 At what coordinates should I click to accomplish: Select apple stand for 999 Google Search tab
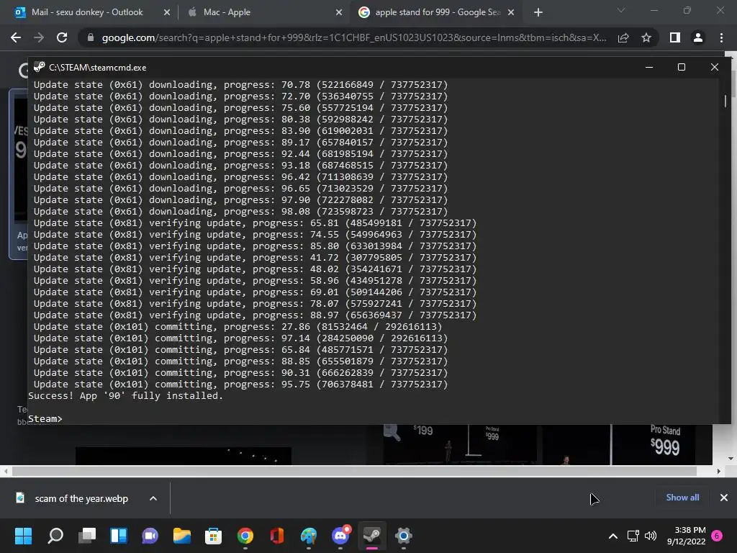438,12
